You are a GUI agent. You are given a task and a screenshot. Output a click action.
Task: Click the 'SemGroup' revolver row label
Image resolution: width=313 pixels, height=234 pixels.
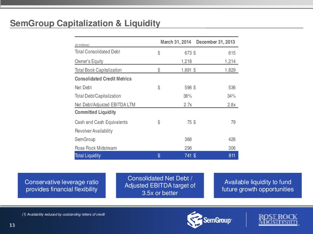pos(85,139)
